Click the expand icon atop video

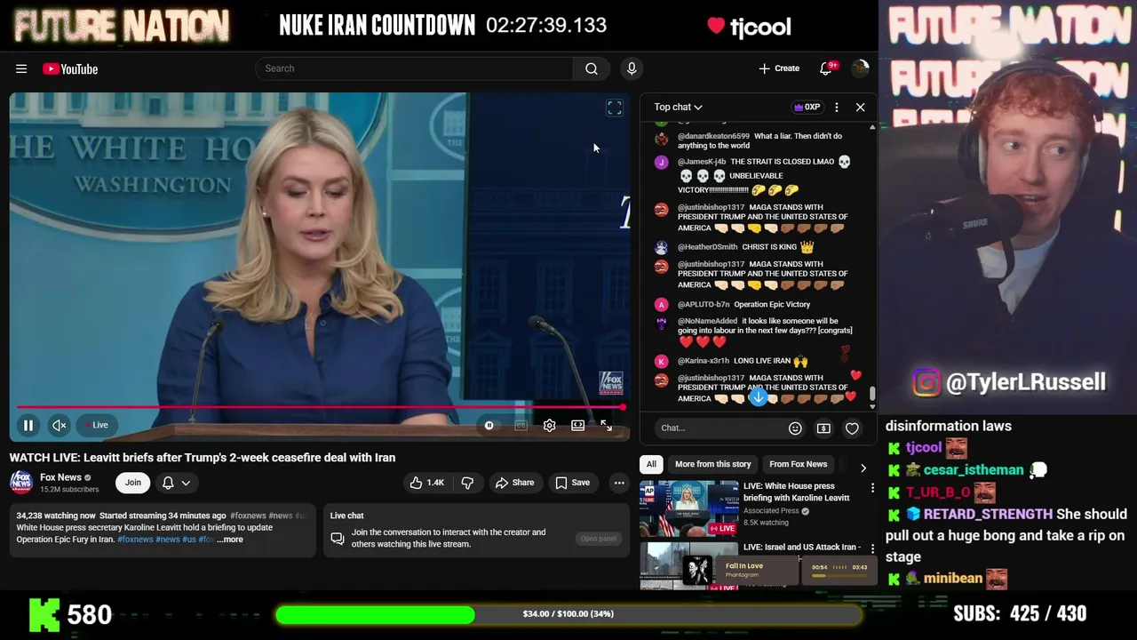(614, 108)
